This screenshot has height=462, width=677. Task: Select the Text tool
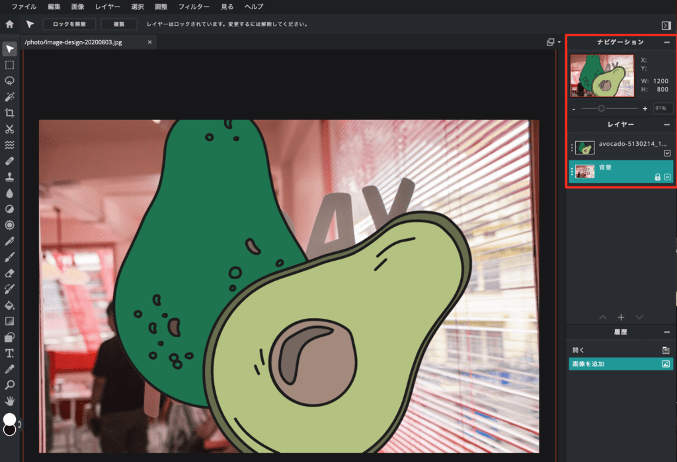9,352
